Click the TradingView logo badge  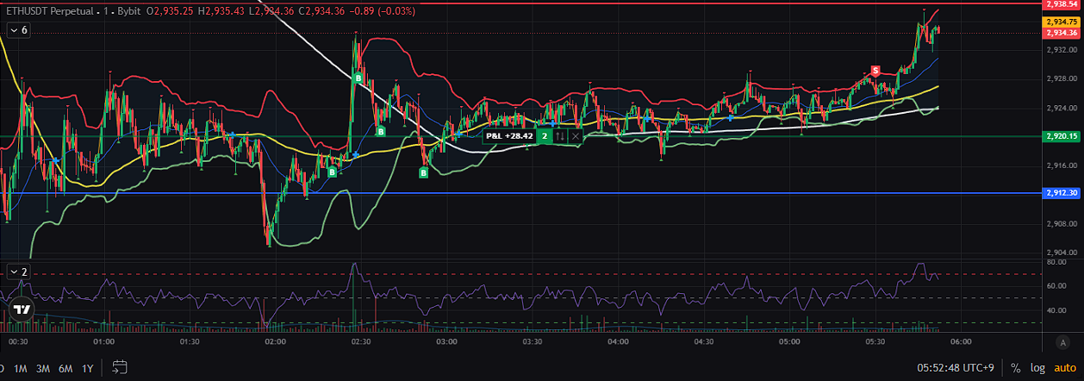point(22,309)
